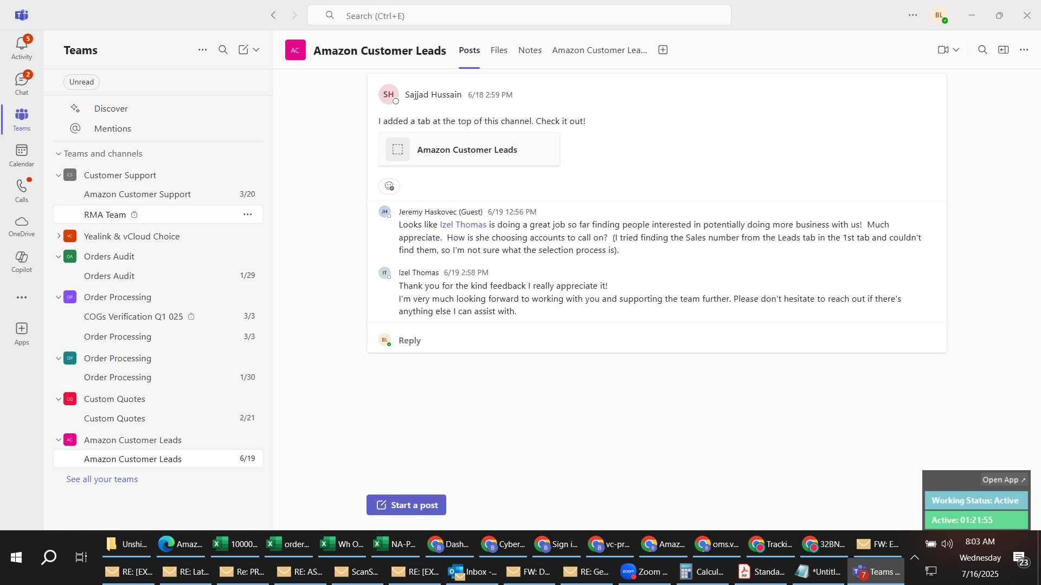Add a reaction to Sajjad's post
This screenshot has width=1041, height=585.
pos(389,186)
